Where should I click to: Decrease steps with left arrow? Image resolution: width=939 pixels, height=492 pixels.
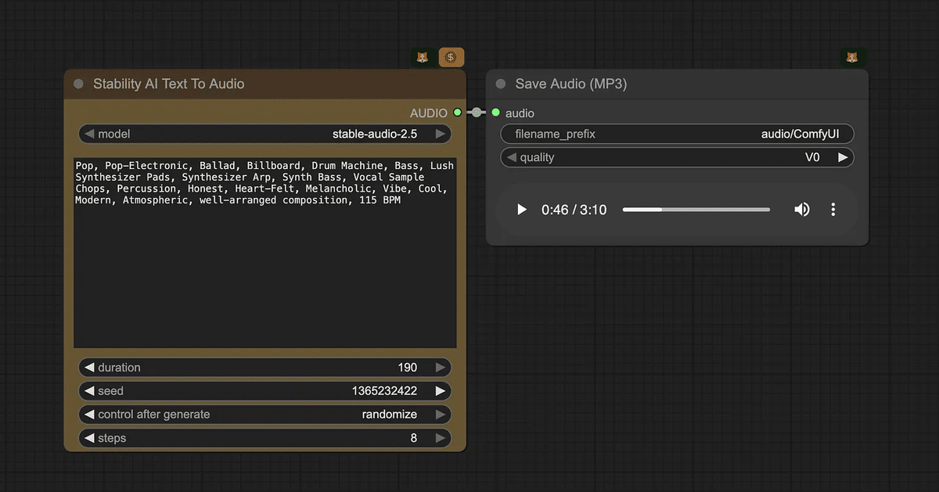[x=89, y=438]
